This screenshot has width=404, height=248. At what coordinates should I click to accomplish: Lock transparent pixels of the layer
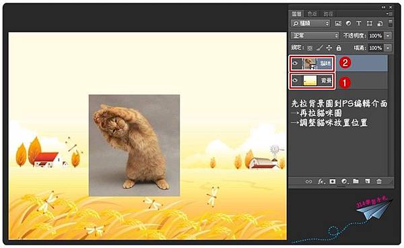tap(310, 48)
